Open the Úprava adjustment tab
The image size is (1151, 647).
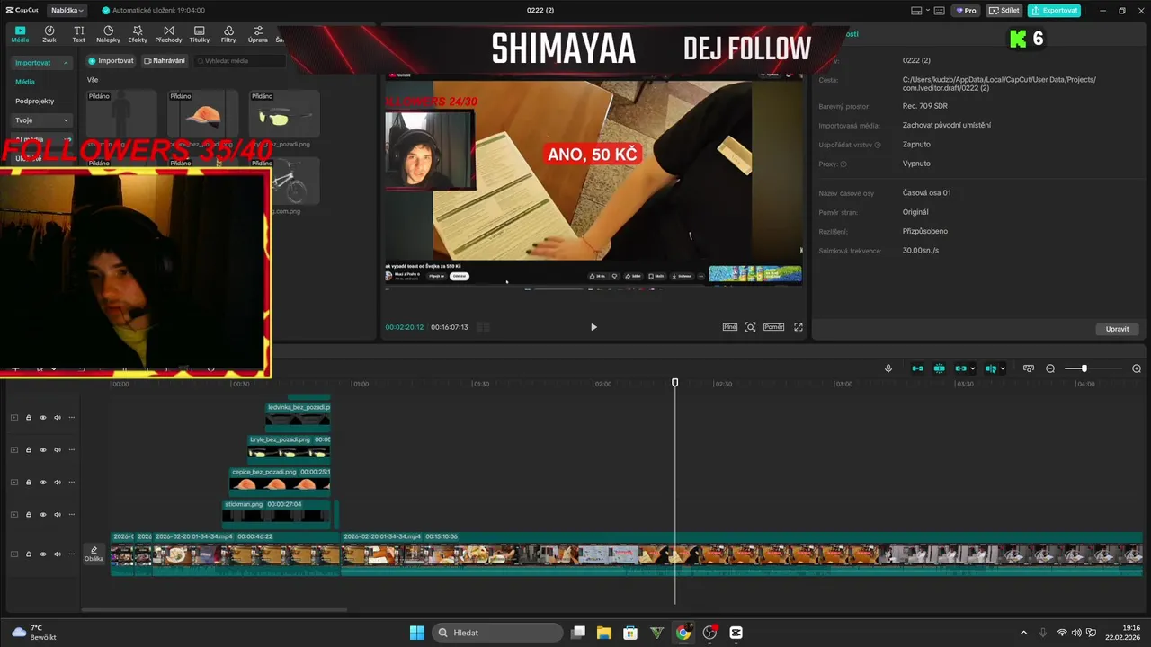click(258, 34)
